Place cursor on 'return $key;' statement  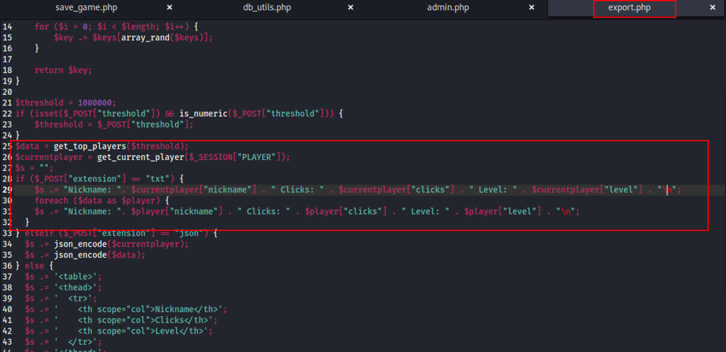[x=63, y=70]
